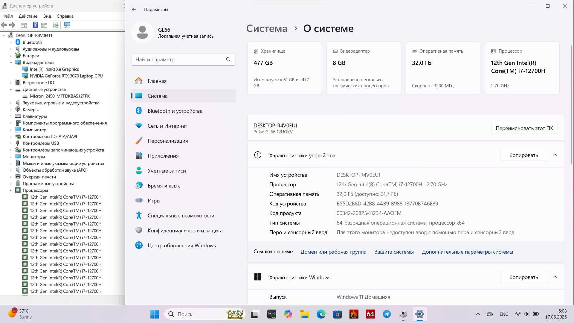Select Micron_2450_MTFDKBA512TFK disk

(x=59, y=96)
